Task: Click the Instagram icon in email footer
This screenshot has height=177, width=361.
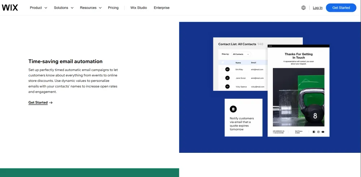Action: (x=318, y=132)
